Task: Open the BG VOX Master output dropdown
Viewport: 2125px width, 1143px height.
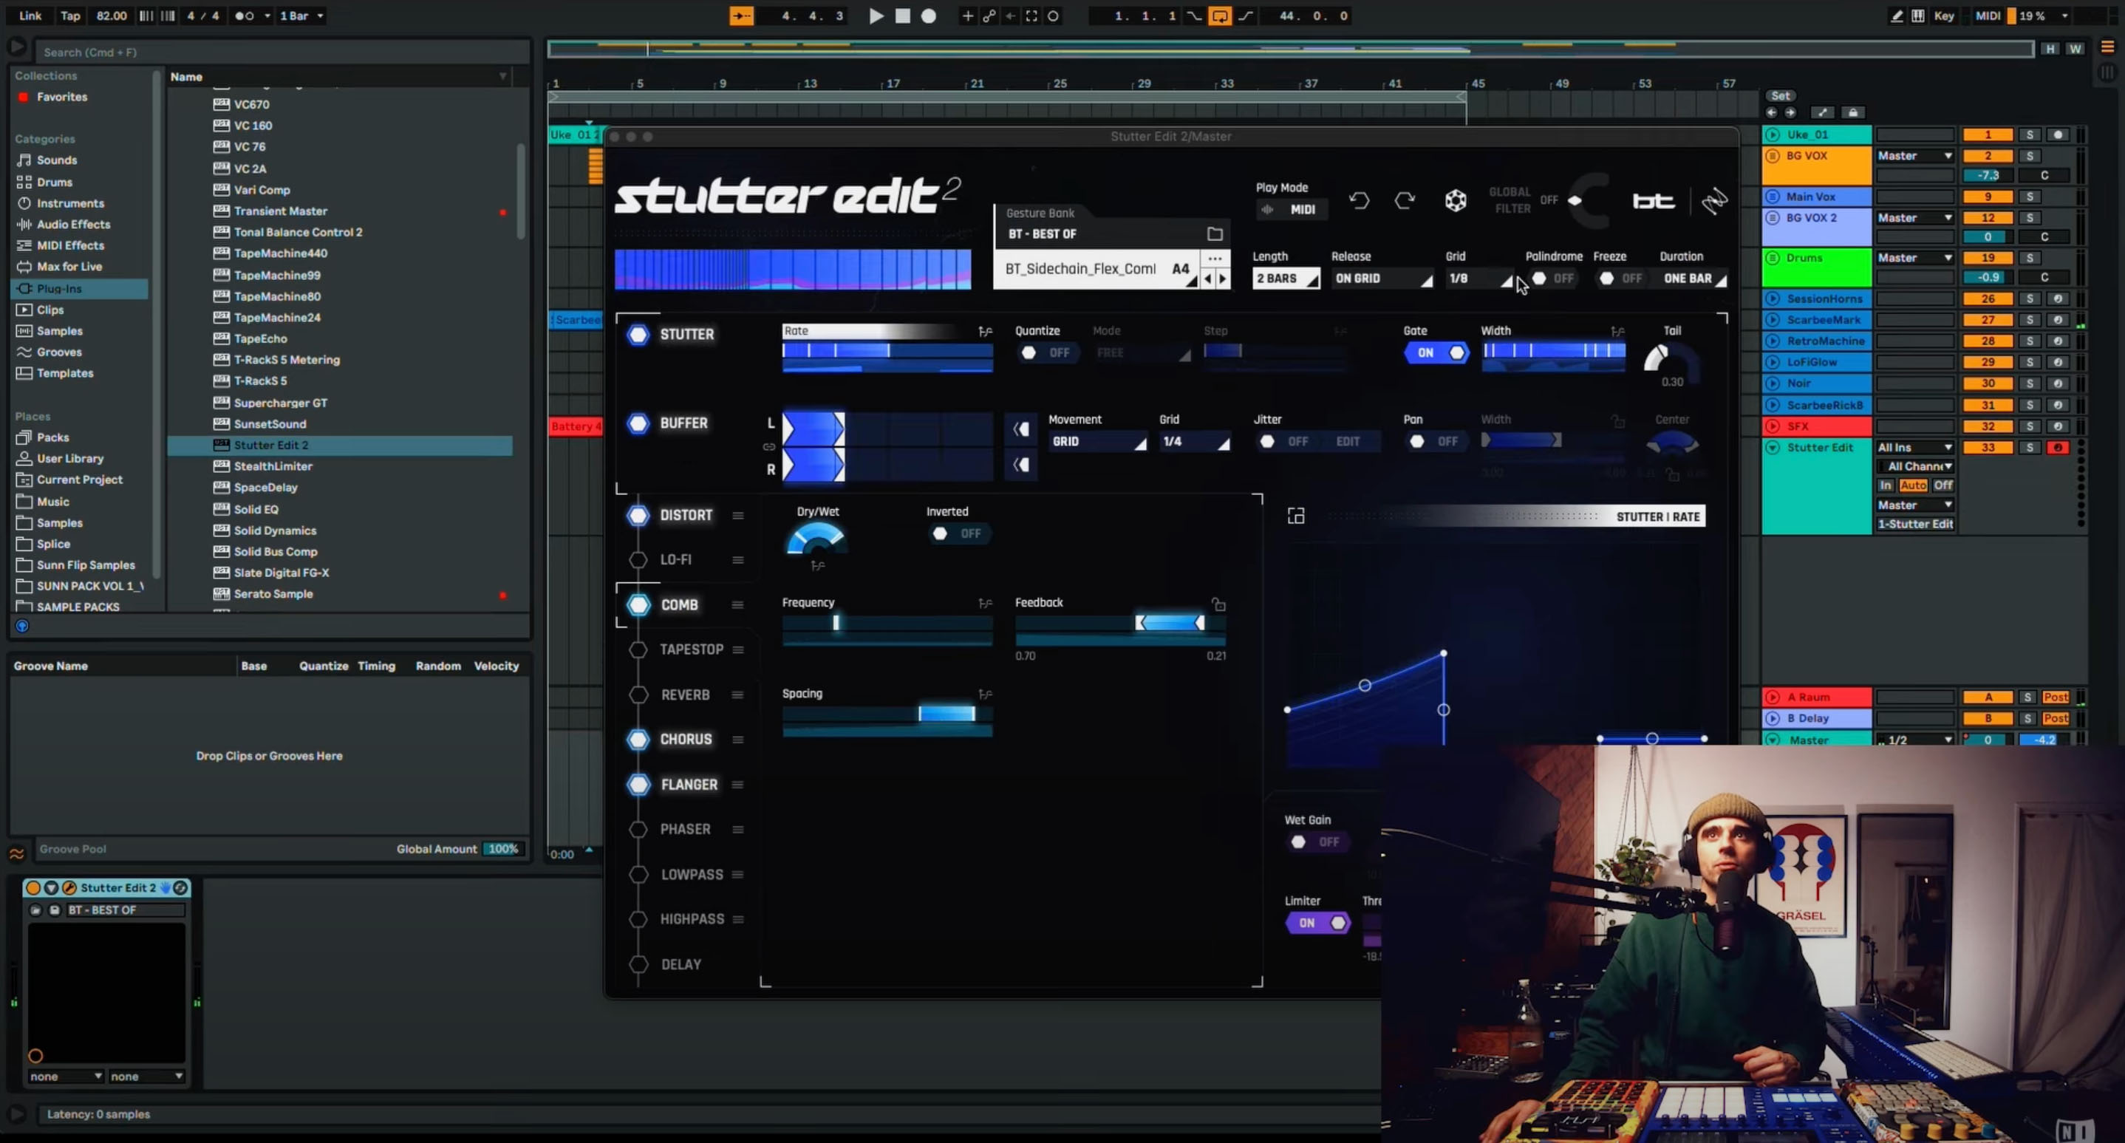Action: click(x=1914, y=156)
